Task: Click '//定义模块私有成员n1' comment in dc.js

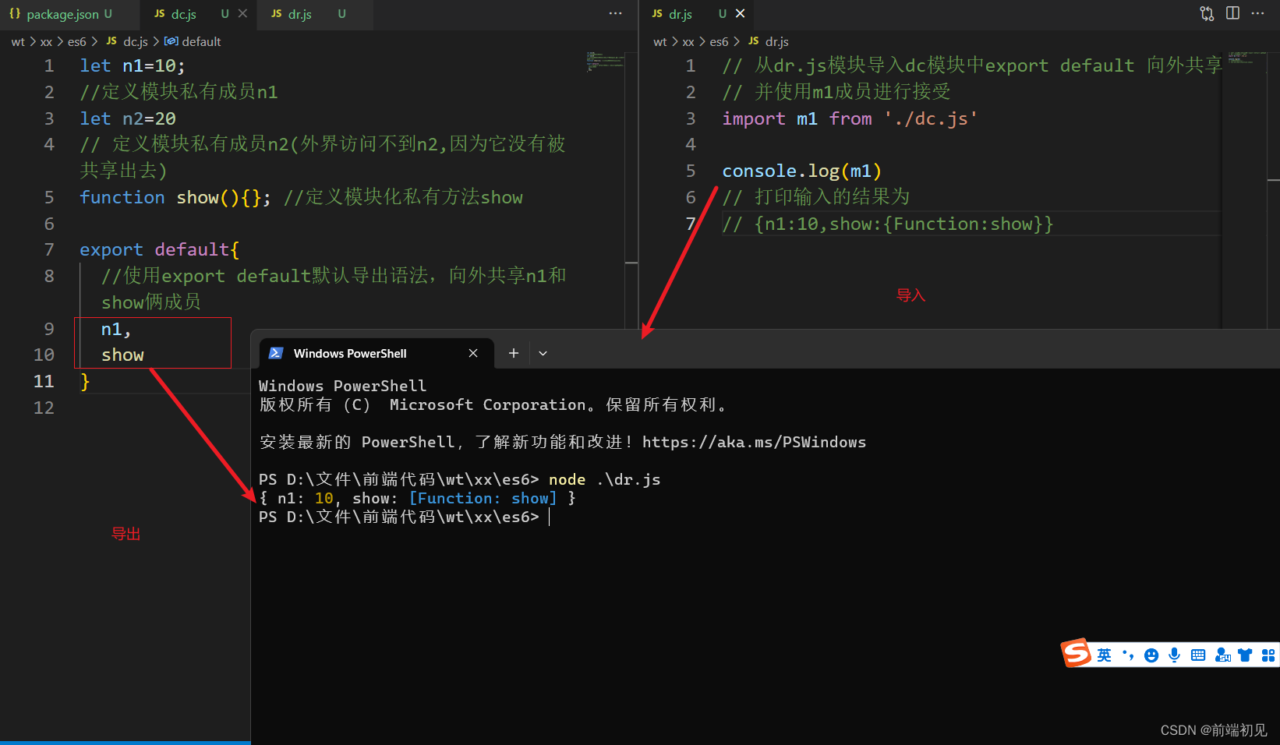Action: tap(179, 92)
